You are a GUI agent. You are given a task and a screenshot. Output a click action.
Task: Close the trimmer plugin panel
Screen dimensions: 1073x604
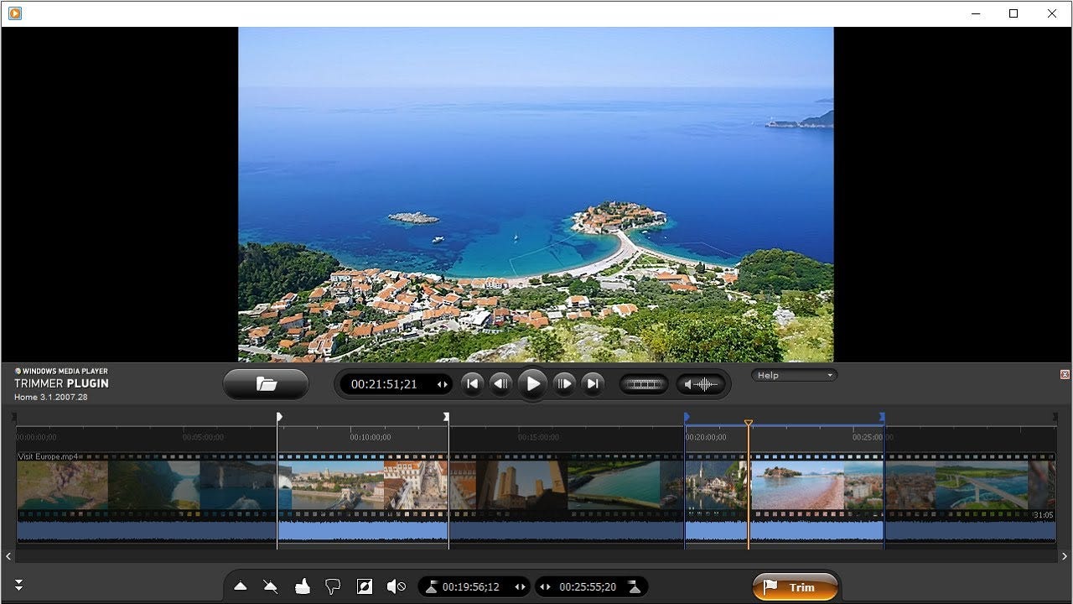(x=1065, y=375)
